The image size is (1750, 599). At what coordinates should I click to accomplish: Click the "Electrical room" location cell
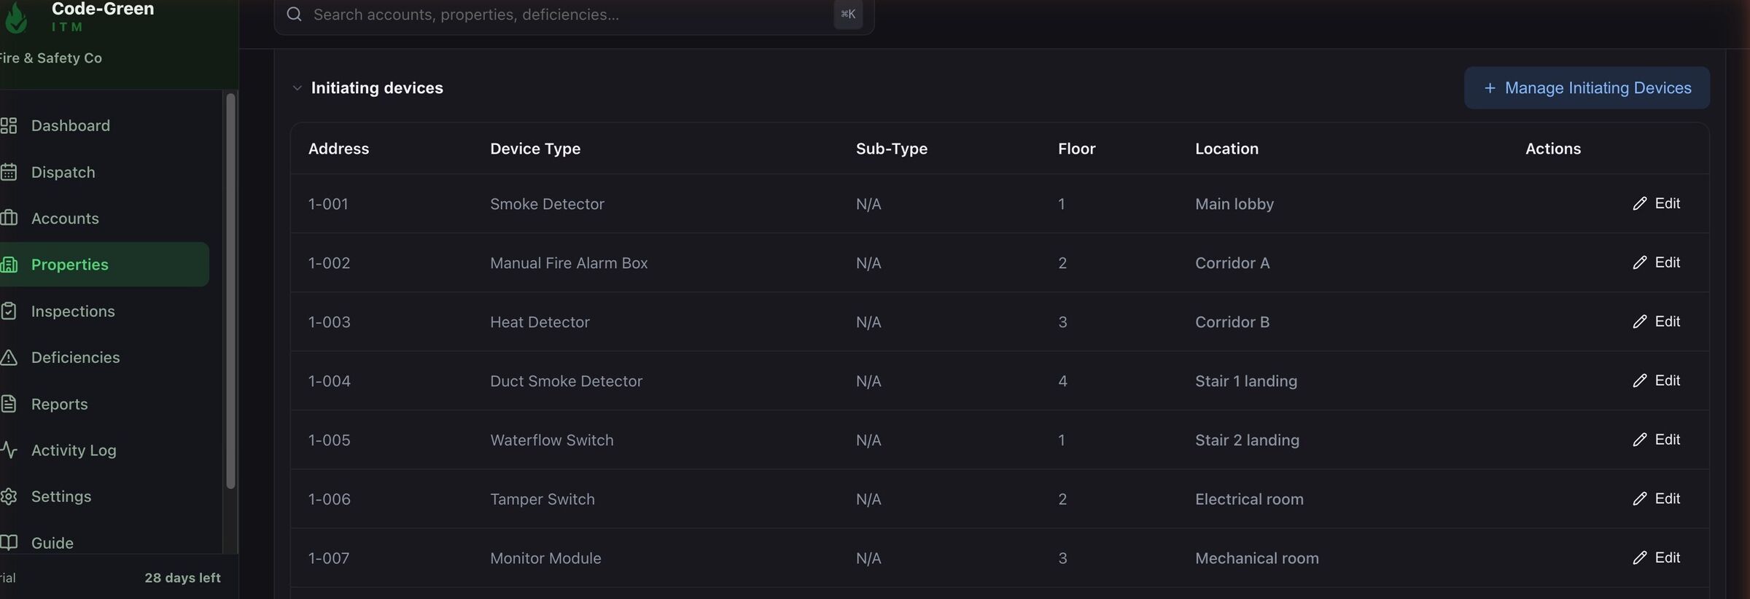(1249, 499)
